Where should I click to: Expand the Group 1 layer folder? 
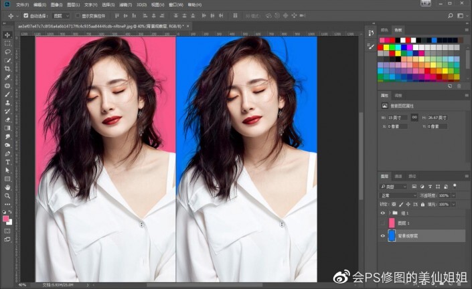[390, 212]
